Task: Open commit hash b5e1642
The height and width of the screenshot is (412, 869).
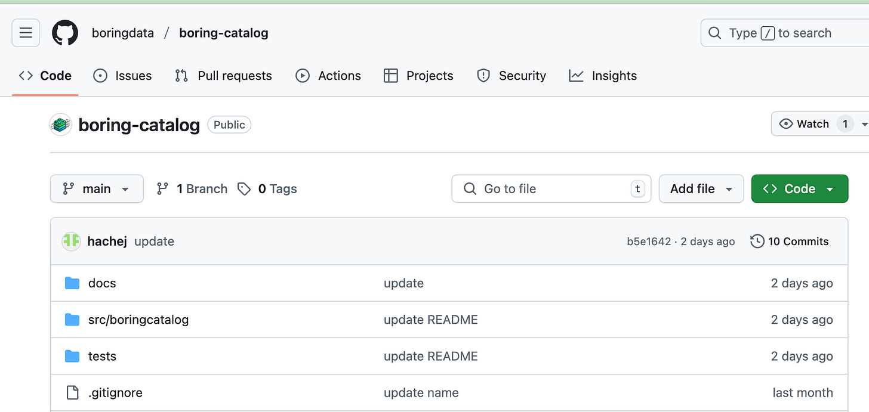Action: tap(649, 241)
